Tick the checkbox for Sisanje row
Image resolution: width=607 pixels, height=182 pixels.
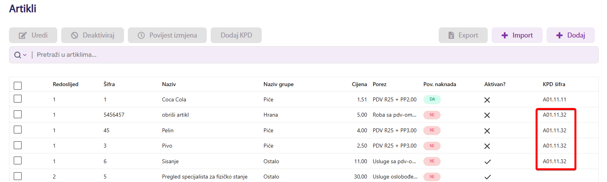tap(18, 160)
